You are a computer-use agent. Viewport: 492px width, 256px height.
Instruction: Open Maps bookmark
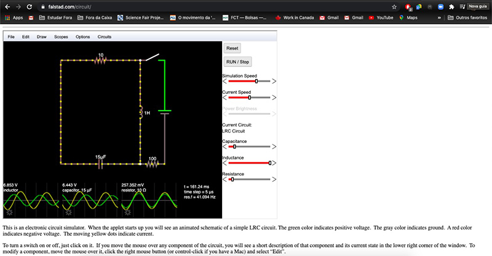tap(408, 18)
